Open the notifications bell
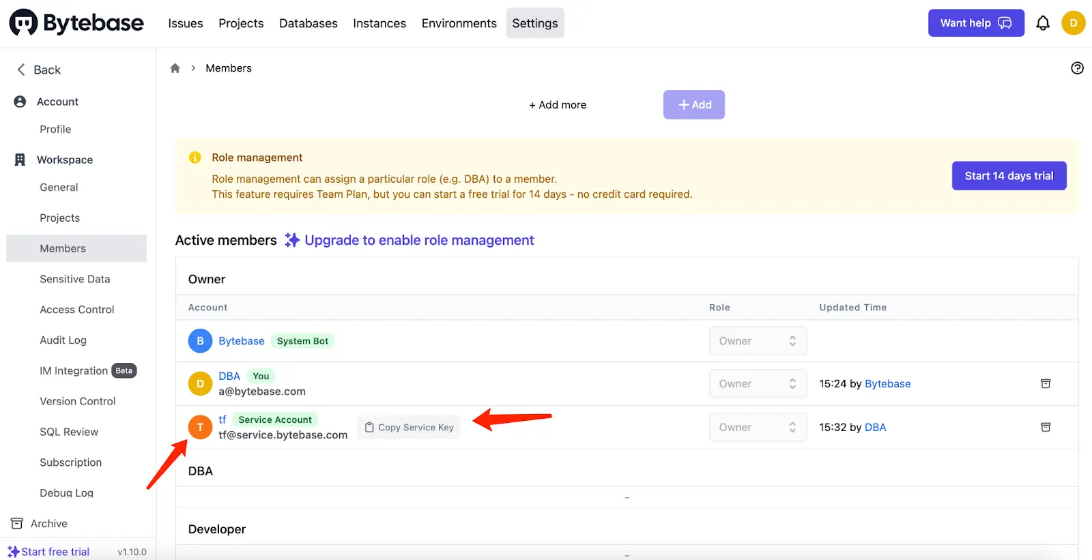The width and height of the screenshot is (1092, 560). 1043,23
